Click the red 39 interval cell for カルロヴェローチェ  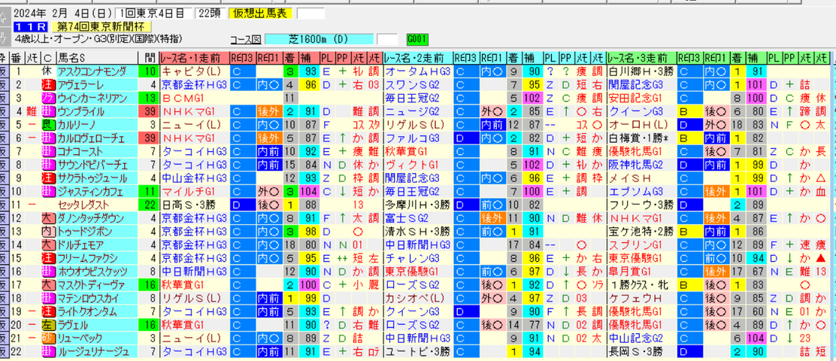[148, 138]
